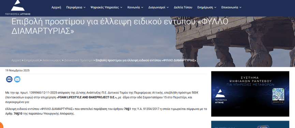295x128 pixels.
Task: Expand the Διαγωνισμοί dropdown chevron
Action: click(168, 7)
